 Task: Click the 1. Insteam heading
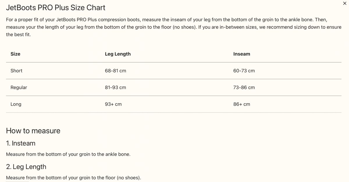pos(21,143)
